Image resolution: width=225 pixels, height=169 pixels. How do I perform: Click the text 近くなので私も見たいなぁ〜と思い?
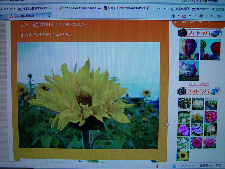coord(49,35)
